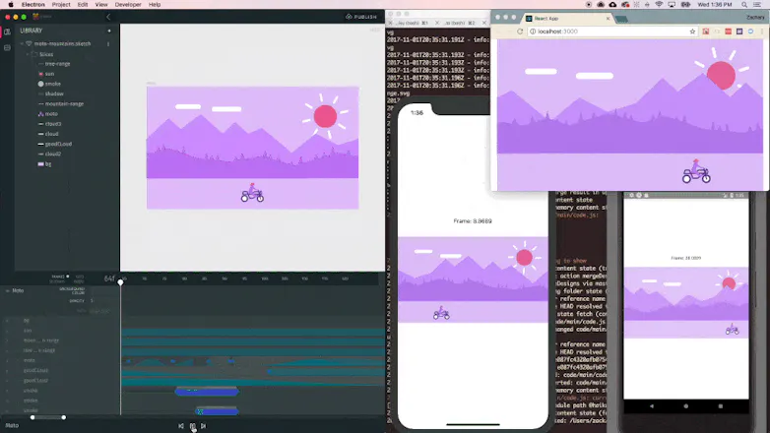Image resolution: width=770 pixels, height=433 pixels.
Task: Open the View menu
Action: tap(101, 4)
